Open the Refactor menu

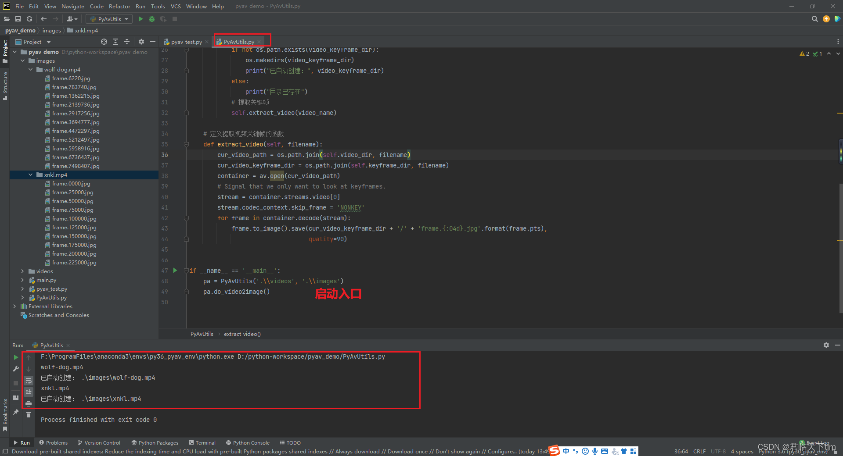coord(119,6)
